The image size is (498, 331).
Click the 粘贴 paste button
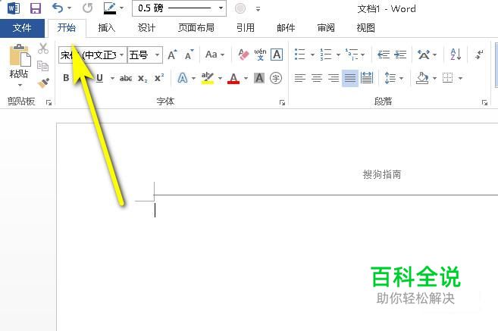coord(20,61)
